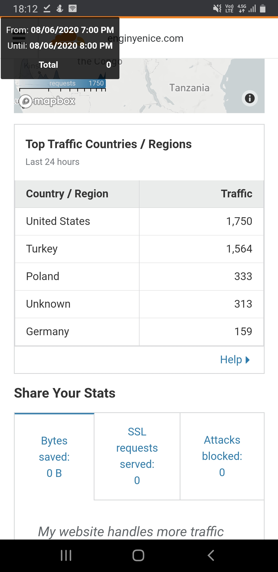Tap the Android home button
Screen dimensions: 278x572
(x=138, y=555)
